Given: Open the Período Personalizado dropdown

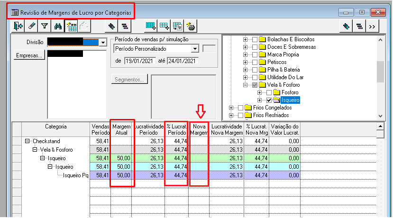Looking at the screenshot, I should pyautogui.click(x=195, y=49).
